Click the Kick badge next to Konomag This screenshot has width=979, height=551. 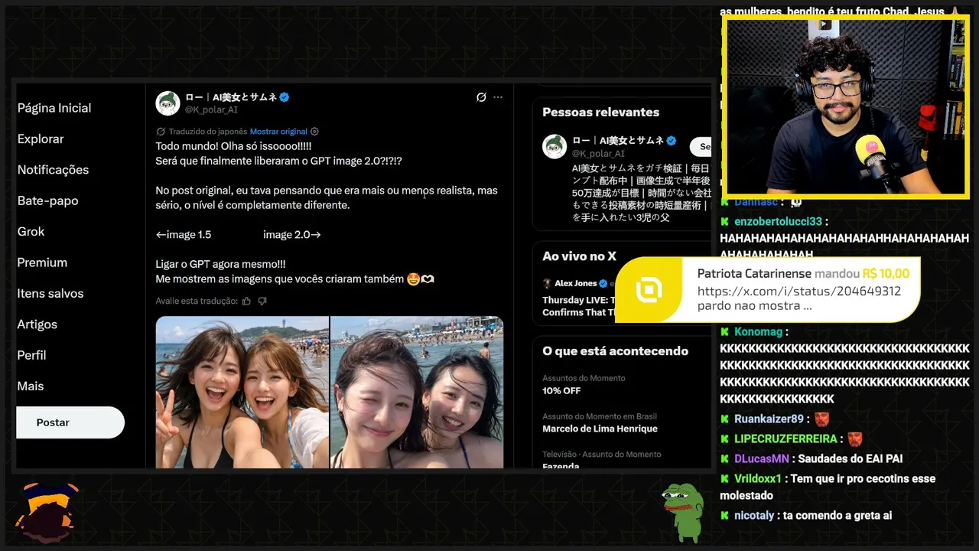click(725, 332)
